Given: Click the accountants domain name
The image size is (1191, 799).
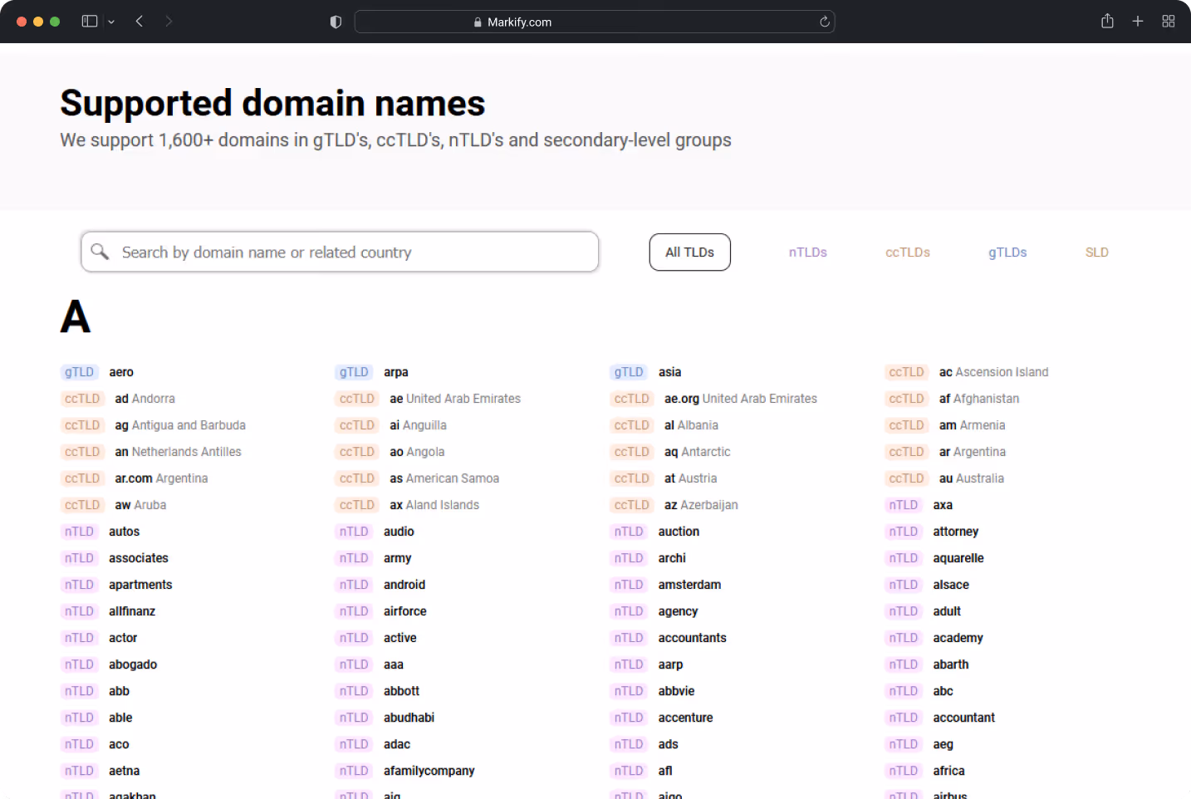Looking at the screenshot, I should (693, 638).
